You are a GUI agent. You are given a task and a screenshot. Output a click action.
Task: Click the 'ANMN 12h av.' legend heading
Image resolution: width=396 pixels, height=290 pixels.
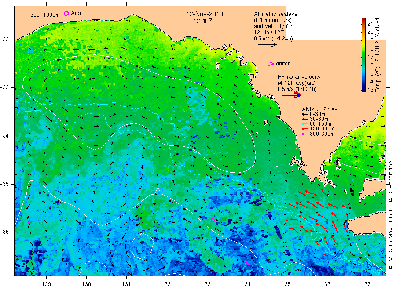320,109
